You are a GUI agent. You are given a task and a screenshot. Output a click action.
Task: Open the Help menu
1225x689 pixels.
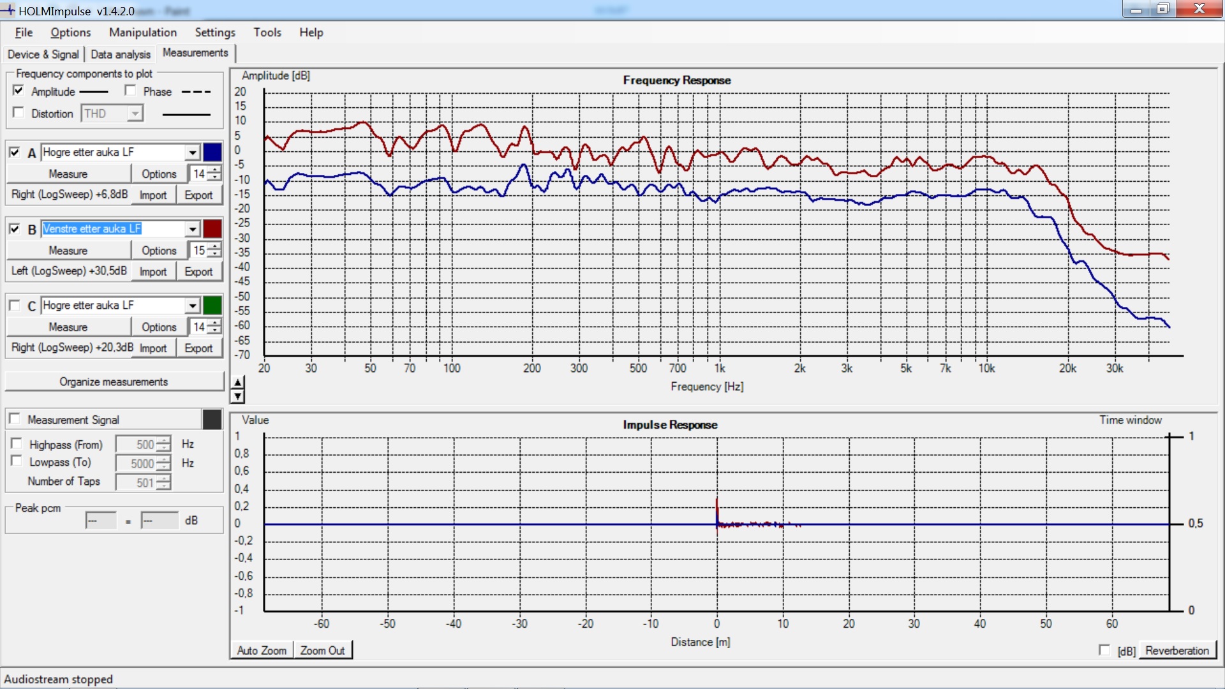[311, 33]
